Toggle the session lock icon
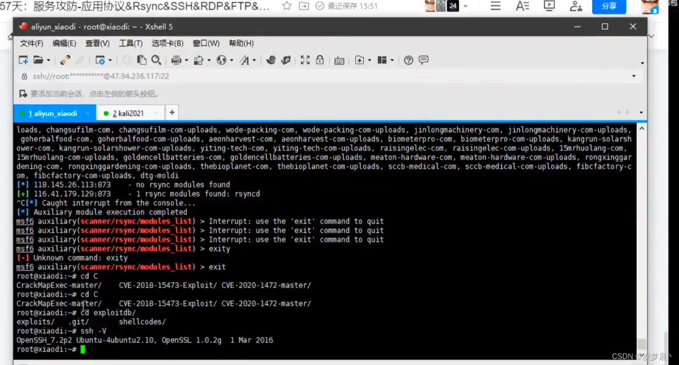 point(320,60)
